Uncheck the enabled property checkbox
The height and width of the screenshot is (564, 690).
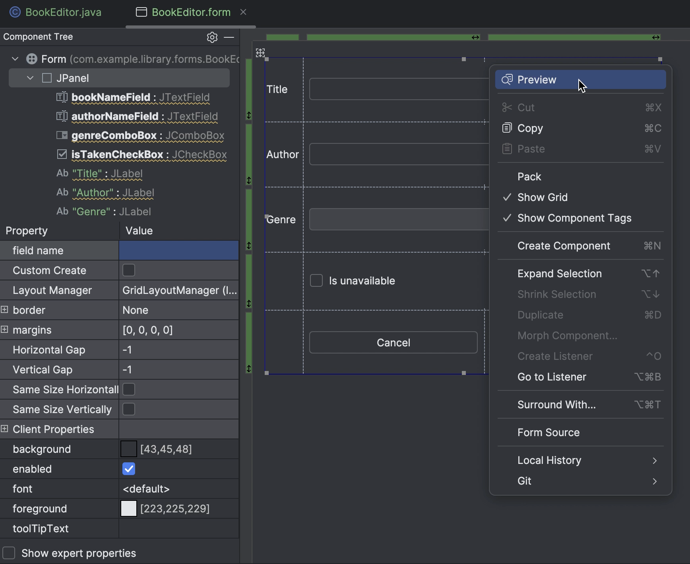[x=128, y=469]
